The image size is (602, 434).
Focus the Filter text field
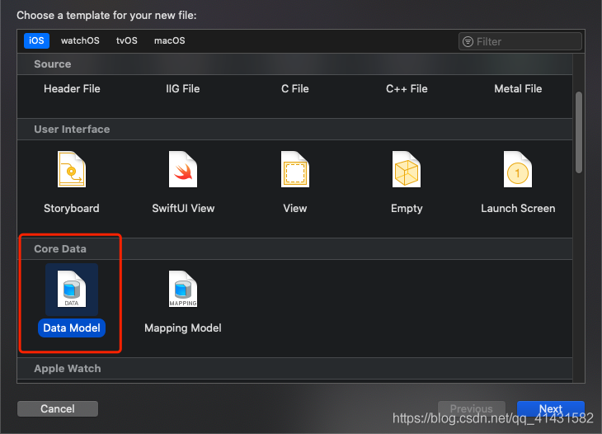click(x=520, y=41)
